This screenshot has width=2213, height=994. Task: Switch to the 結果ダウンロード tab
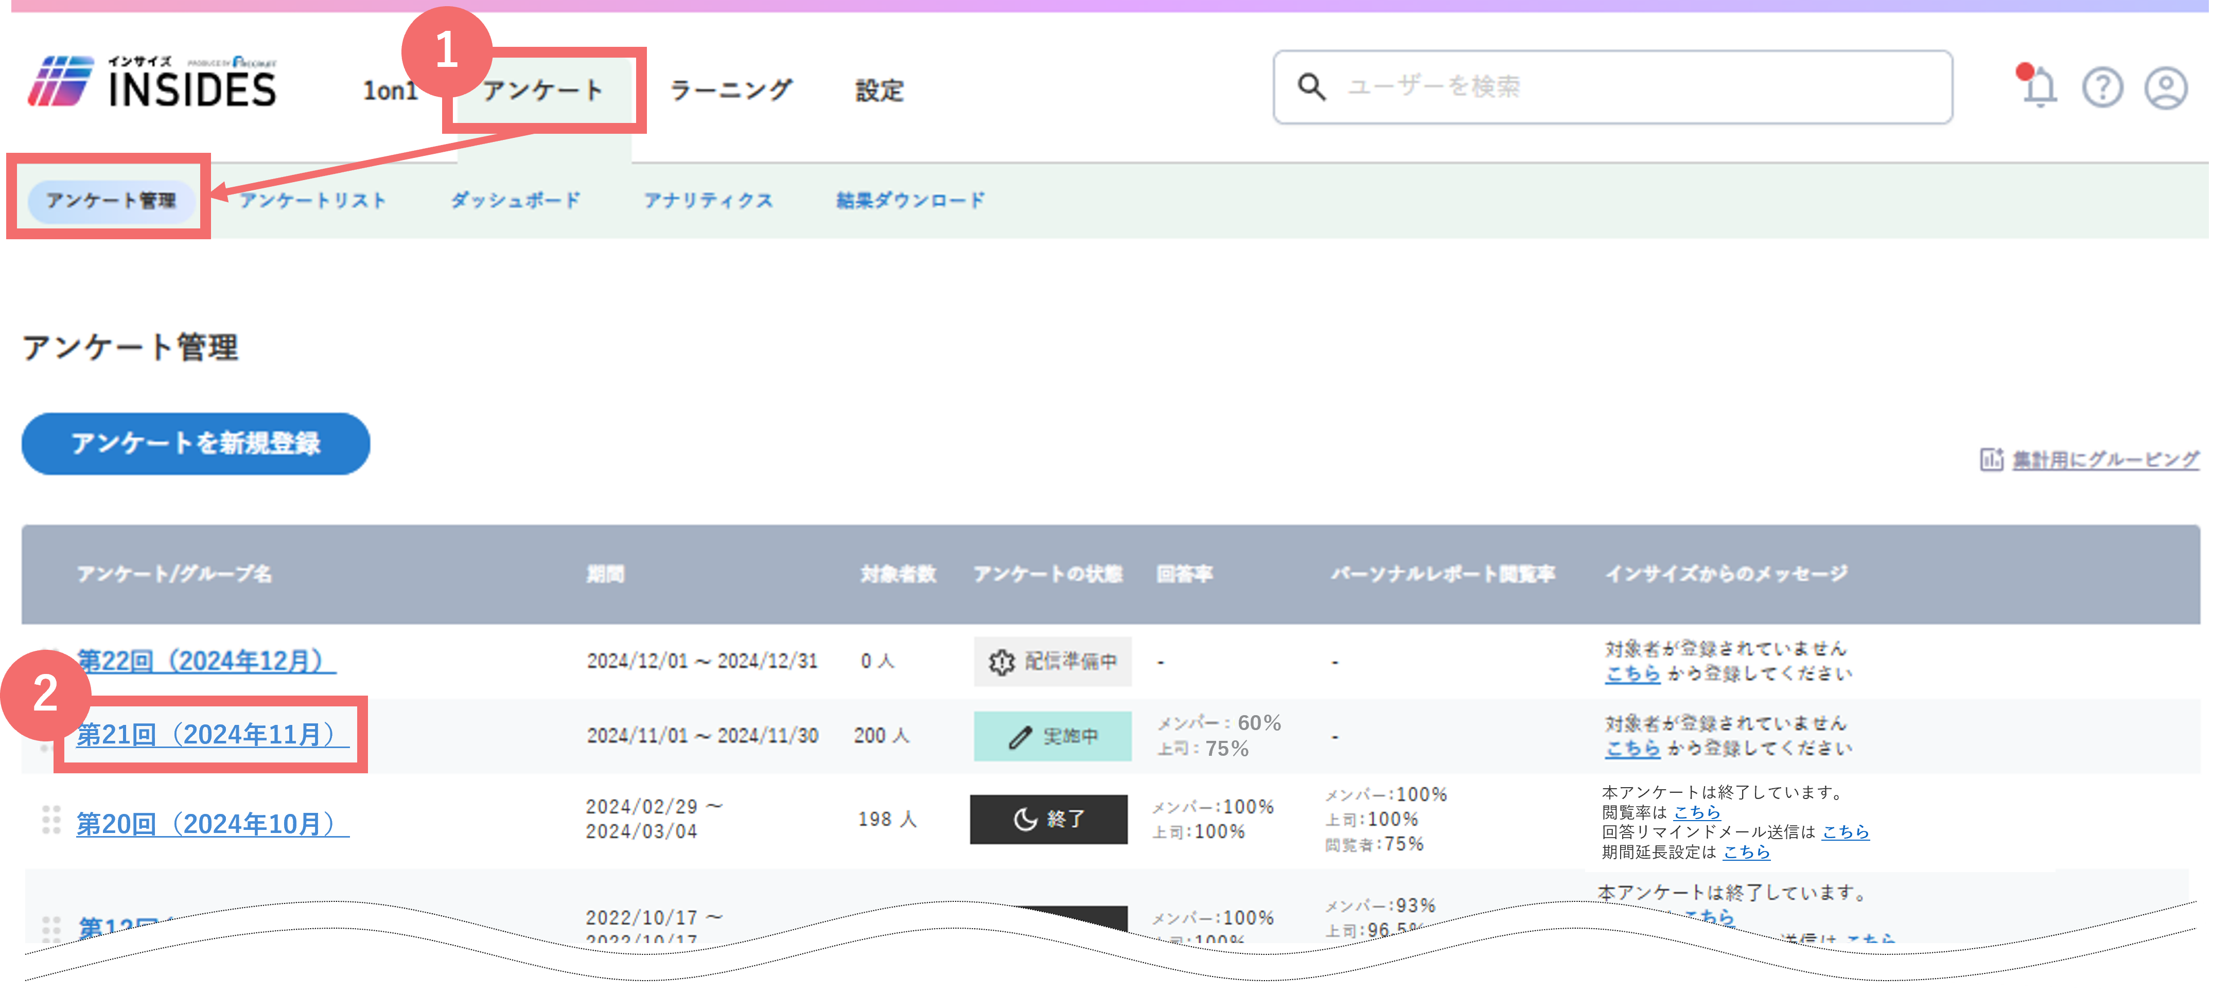tap(910, 201)
